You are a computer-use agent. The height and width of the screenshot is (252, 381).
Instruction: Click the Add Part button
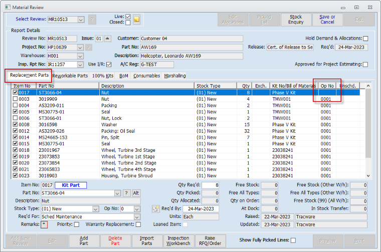[x=84, y=241]
